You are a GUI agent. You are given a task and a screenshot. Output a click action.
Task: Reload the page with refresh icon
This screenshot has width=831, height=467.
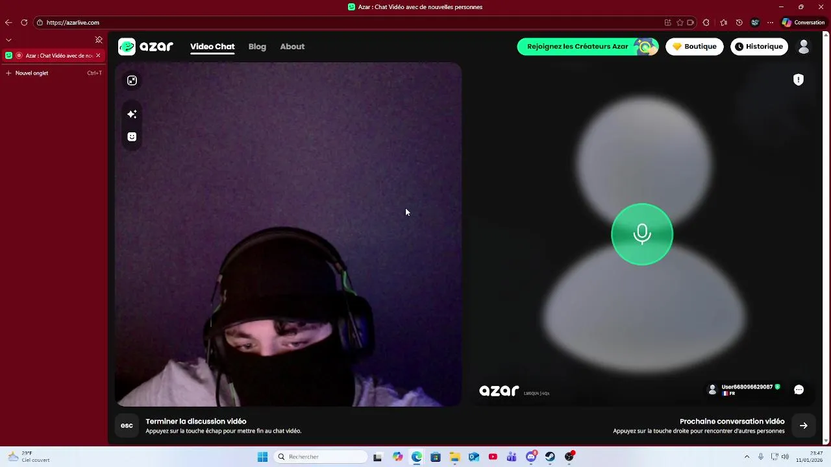click(24, 23)
